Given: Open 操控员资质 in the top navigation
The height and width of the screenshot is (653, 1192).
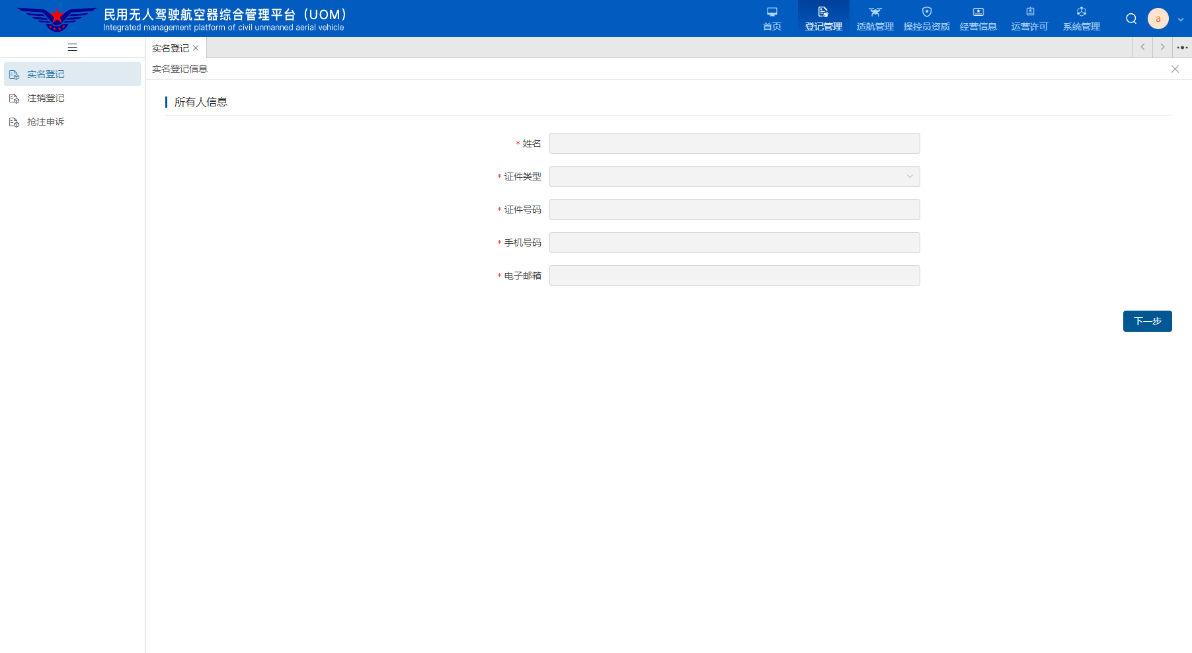Looking at the screenshot, I should [x=927, y=19].
